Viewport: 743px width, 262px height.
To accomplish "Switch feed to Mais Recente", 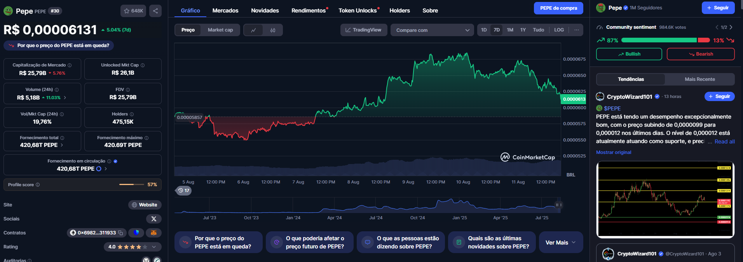I will tap(699, 79).
